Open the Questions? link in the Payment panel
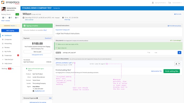Screen dimensions: 184x103 48,38
